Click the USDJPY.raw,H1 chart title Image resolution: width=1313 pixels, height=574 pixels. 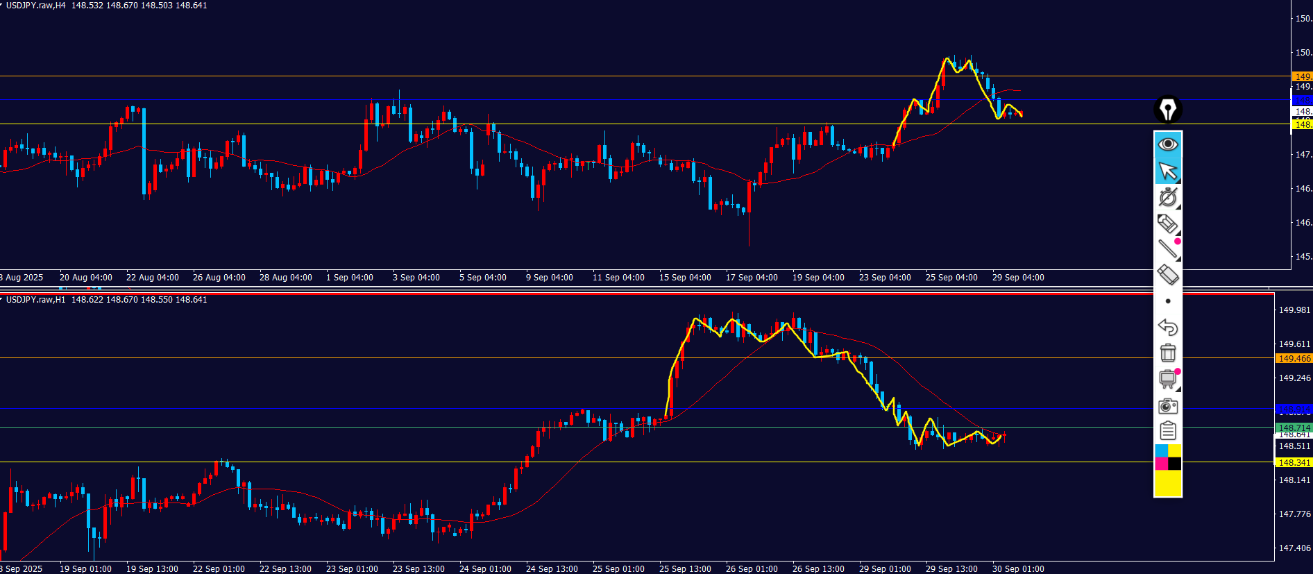coord(36,300)
